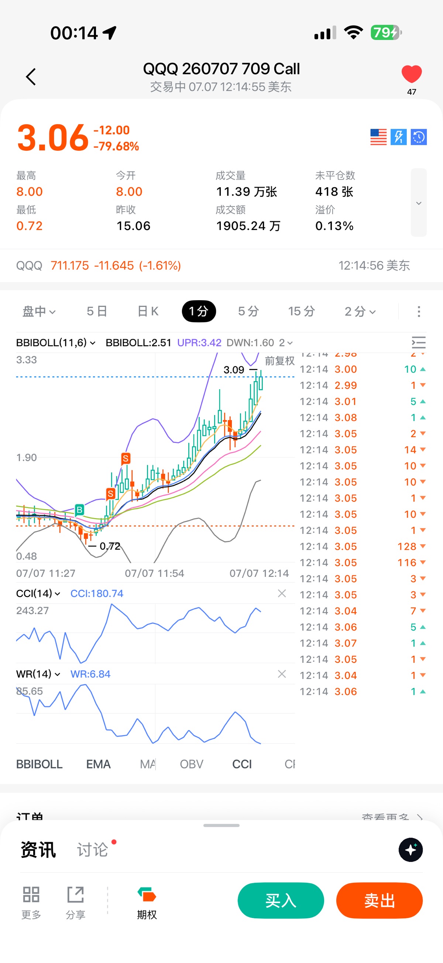Expand quote details with the chevron
Viewport: 443px width, 963px height.
[x=419, y=203]
